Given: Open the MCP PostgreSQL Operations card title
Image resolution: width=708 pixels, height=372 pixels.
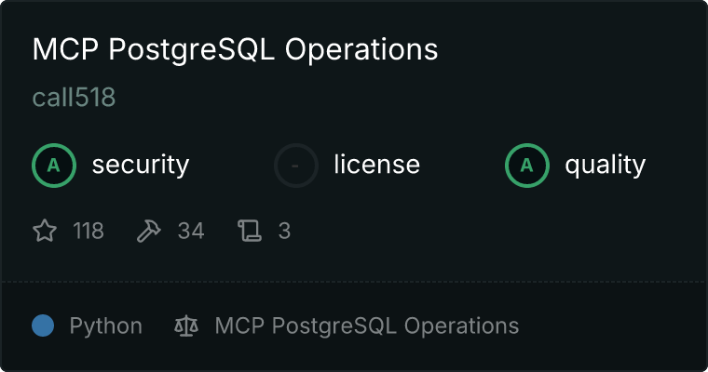Looking at the screenshot, I should 235,50.
